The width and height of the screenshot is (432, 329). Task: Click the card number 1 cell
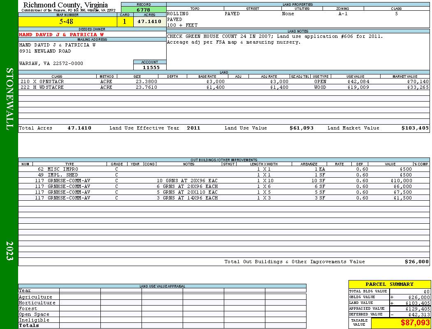(125, 21)
